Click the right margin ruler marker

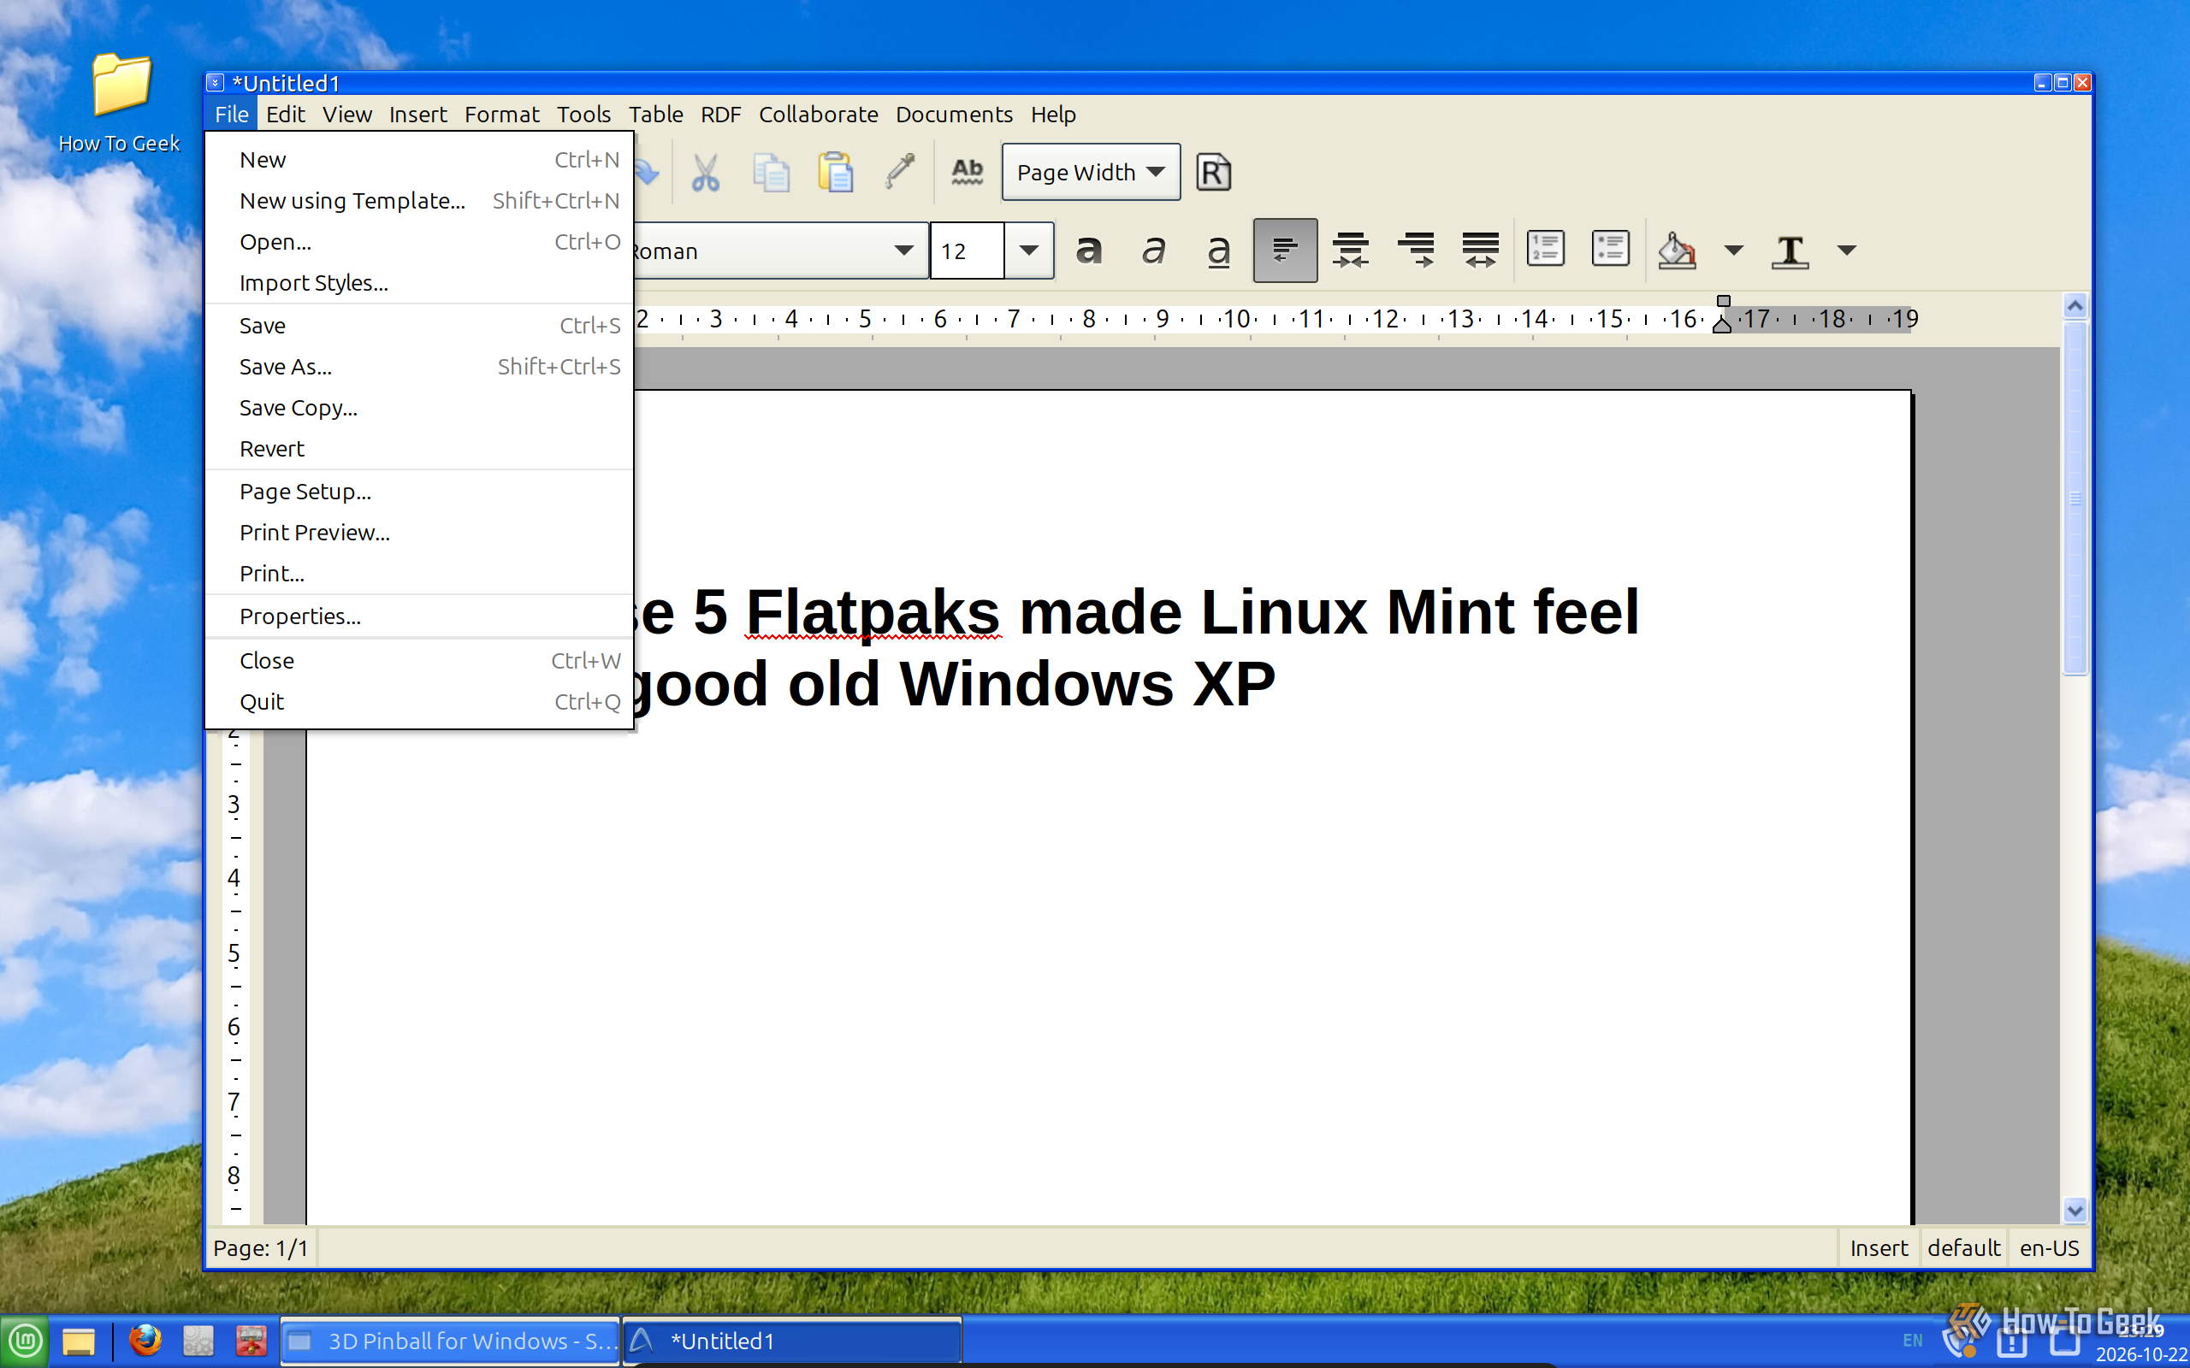(x=1722, y=315)
